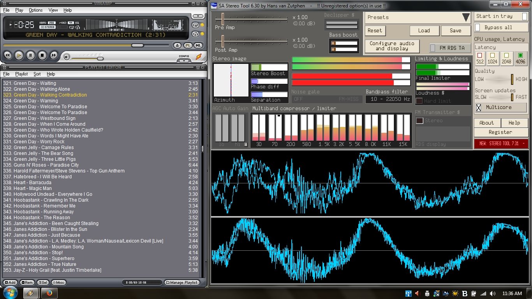Screen dimensions: 532x299
Task: Click the Winamp icon in taskbar
Action: (30, 293)
